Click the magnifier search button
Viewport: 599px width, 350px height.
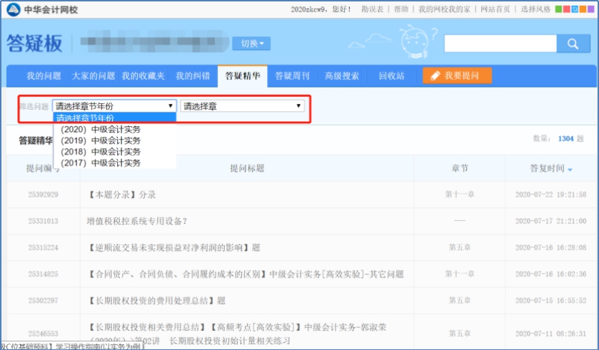click(572, 44)
